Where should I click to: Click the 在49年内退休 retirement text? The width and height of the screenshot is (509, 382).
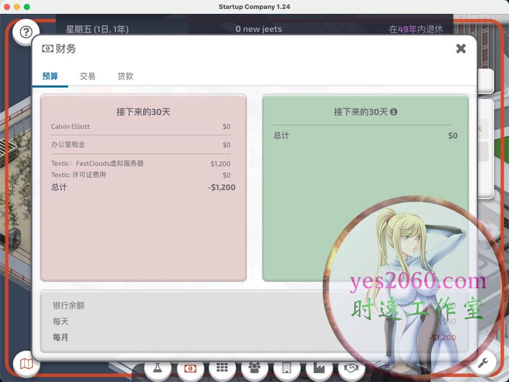pos(416,29)
